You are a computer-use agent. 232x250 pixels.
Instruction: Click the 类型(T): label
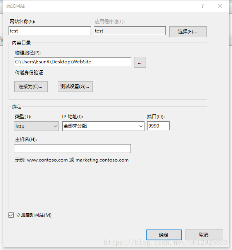(x=23, y=117)
